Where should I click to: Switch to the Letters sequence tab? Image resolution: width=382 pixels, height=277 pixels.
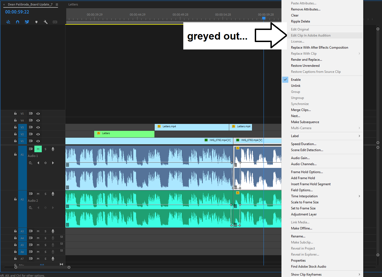point(73,4)
